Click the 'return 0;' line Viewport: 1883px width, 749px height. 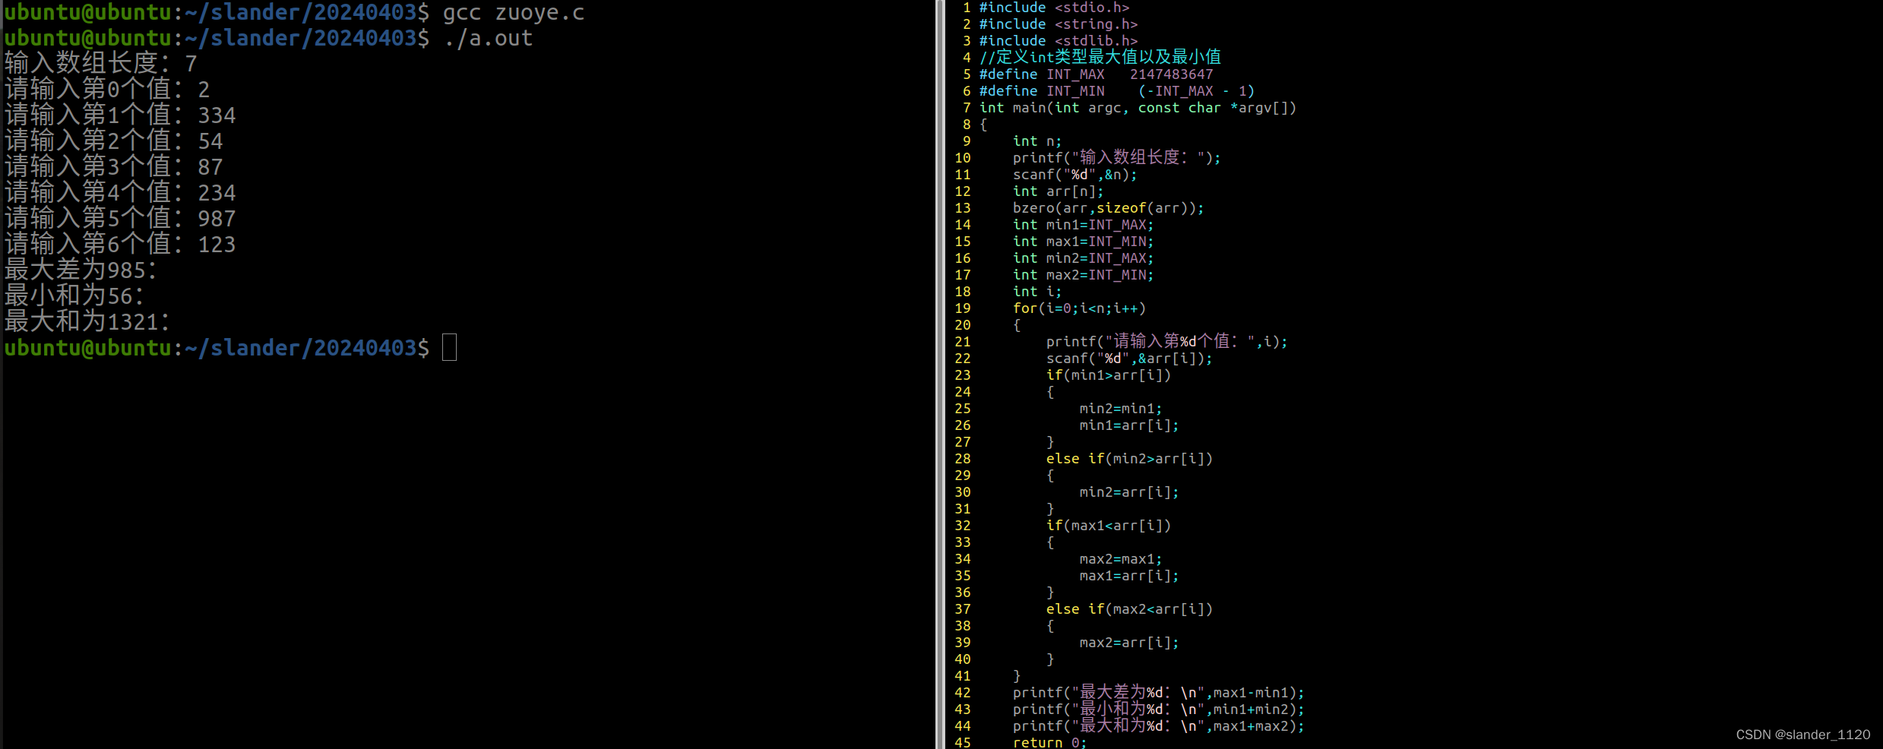pyautogui.click(x=1049, y=742)
